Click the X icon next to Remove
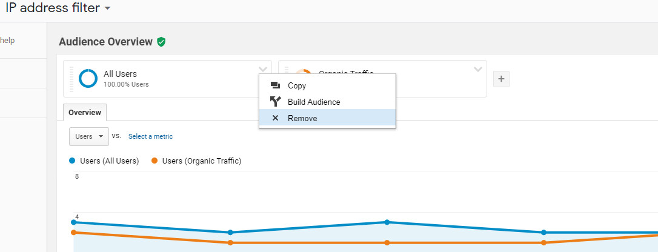Viewport: 658px width, 252px height. tap(276, 118)
